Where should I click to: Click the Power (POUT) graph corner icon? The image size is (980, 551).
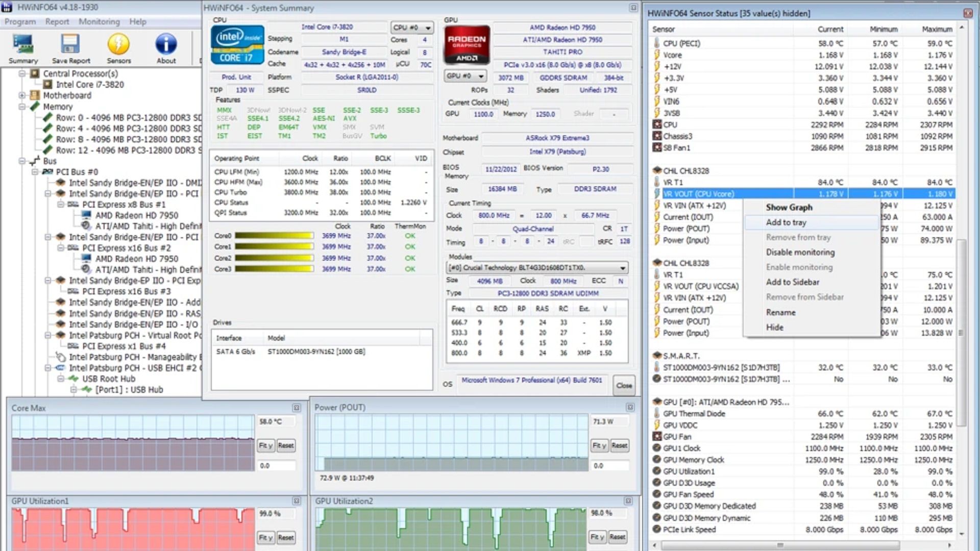click(630, 407)
